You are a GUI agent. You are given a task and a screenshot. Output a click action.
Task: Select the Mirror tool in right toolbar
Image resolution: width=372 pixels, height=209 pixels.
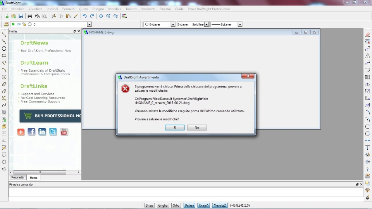click(367, 56)
